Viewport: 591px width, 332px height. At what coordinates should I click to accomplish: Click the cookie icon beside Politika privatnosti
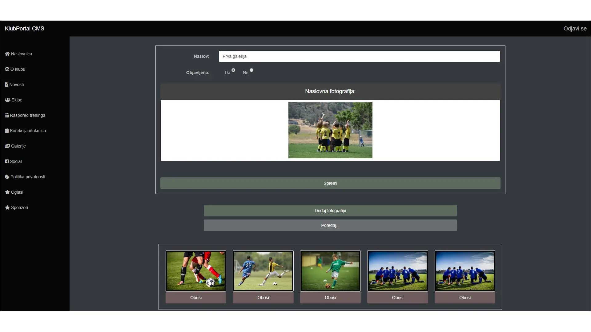[x=7, y=177]
